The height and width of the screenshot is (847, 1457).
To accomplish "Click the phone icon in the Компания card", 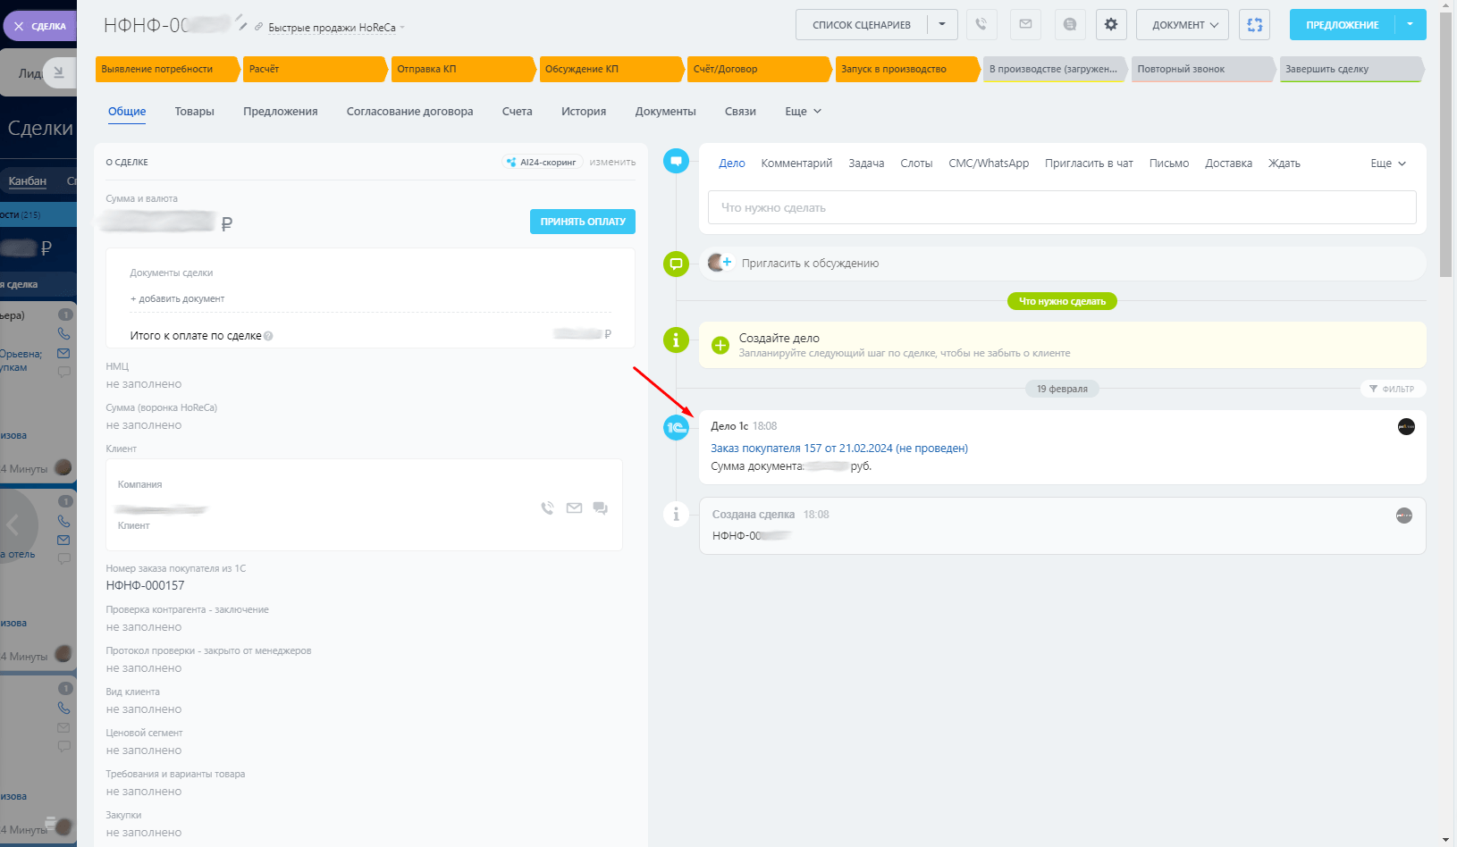I will click(547, 507).
